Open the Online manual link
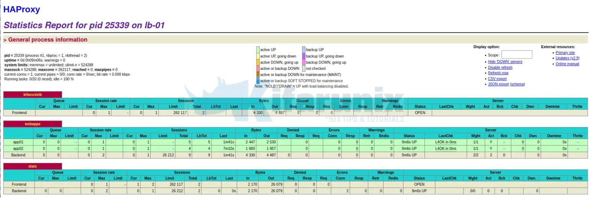Image resolution: width=589 pixels, height=198 pixels. pos(567,64)
